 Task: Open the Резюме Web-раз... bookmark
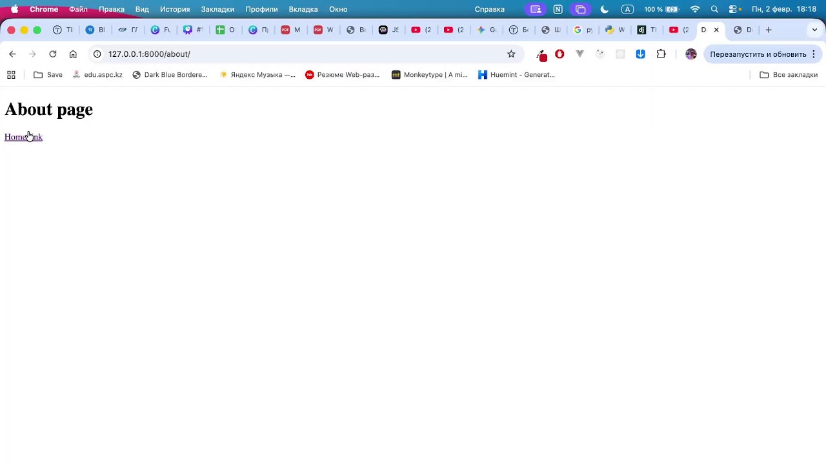pyautogui.click(x=343, y=75)
